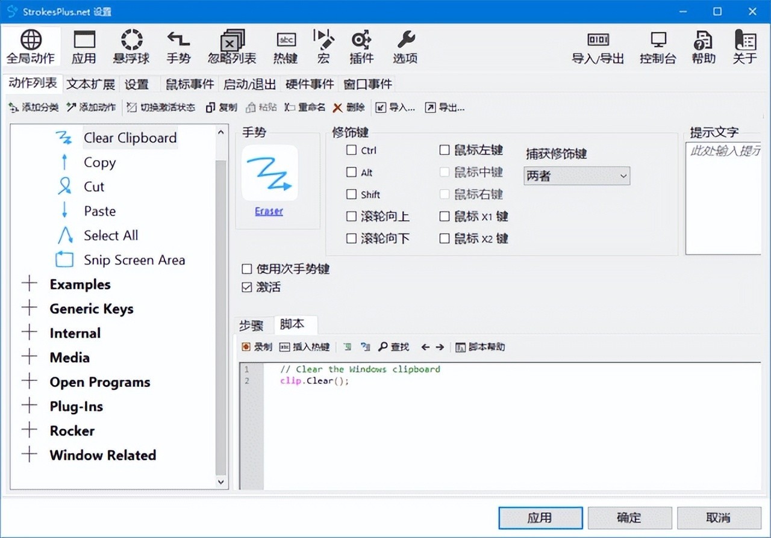Expand the Rocker category
Image resolution: width=771 pixels, height=538 pixels.
[x=29, y=430]
